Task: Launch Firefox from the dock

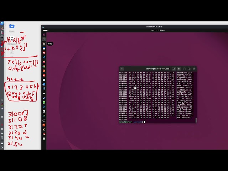Action: 44,62
